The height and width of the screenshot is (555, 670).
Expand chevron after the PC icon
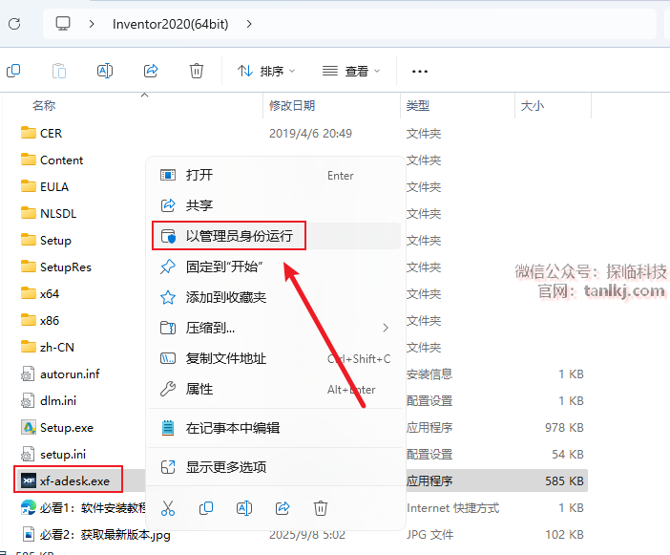(92, 24)
